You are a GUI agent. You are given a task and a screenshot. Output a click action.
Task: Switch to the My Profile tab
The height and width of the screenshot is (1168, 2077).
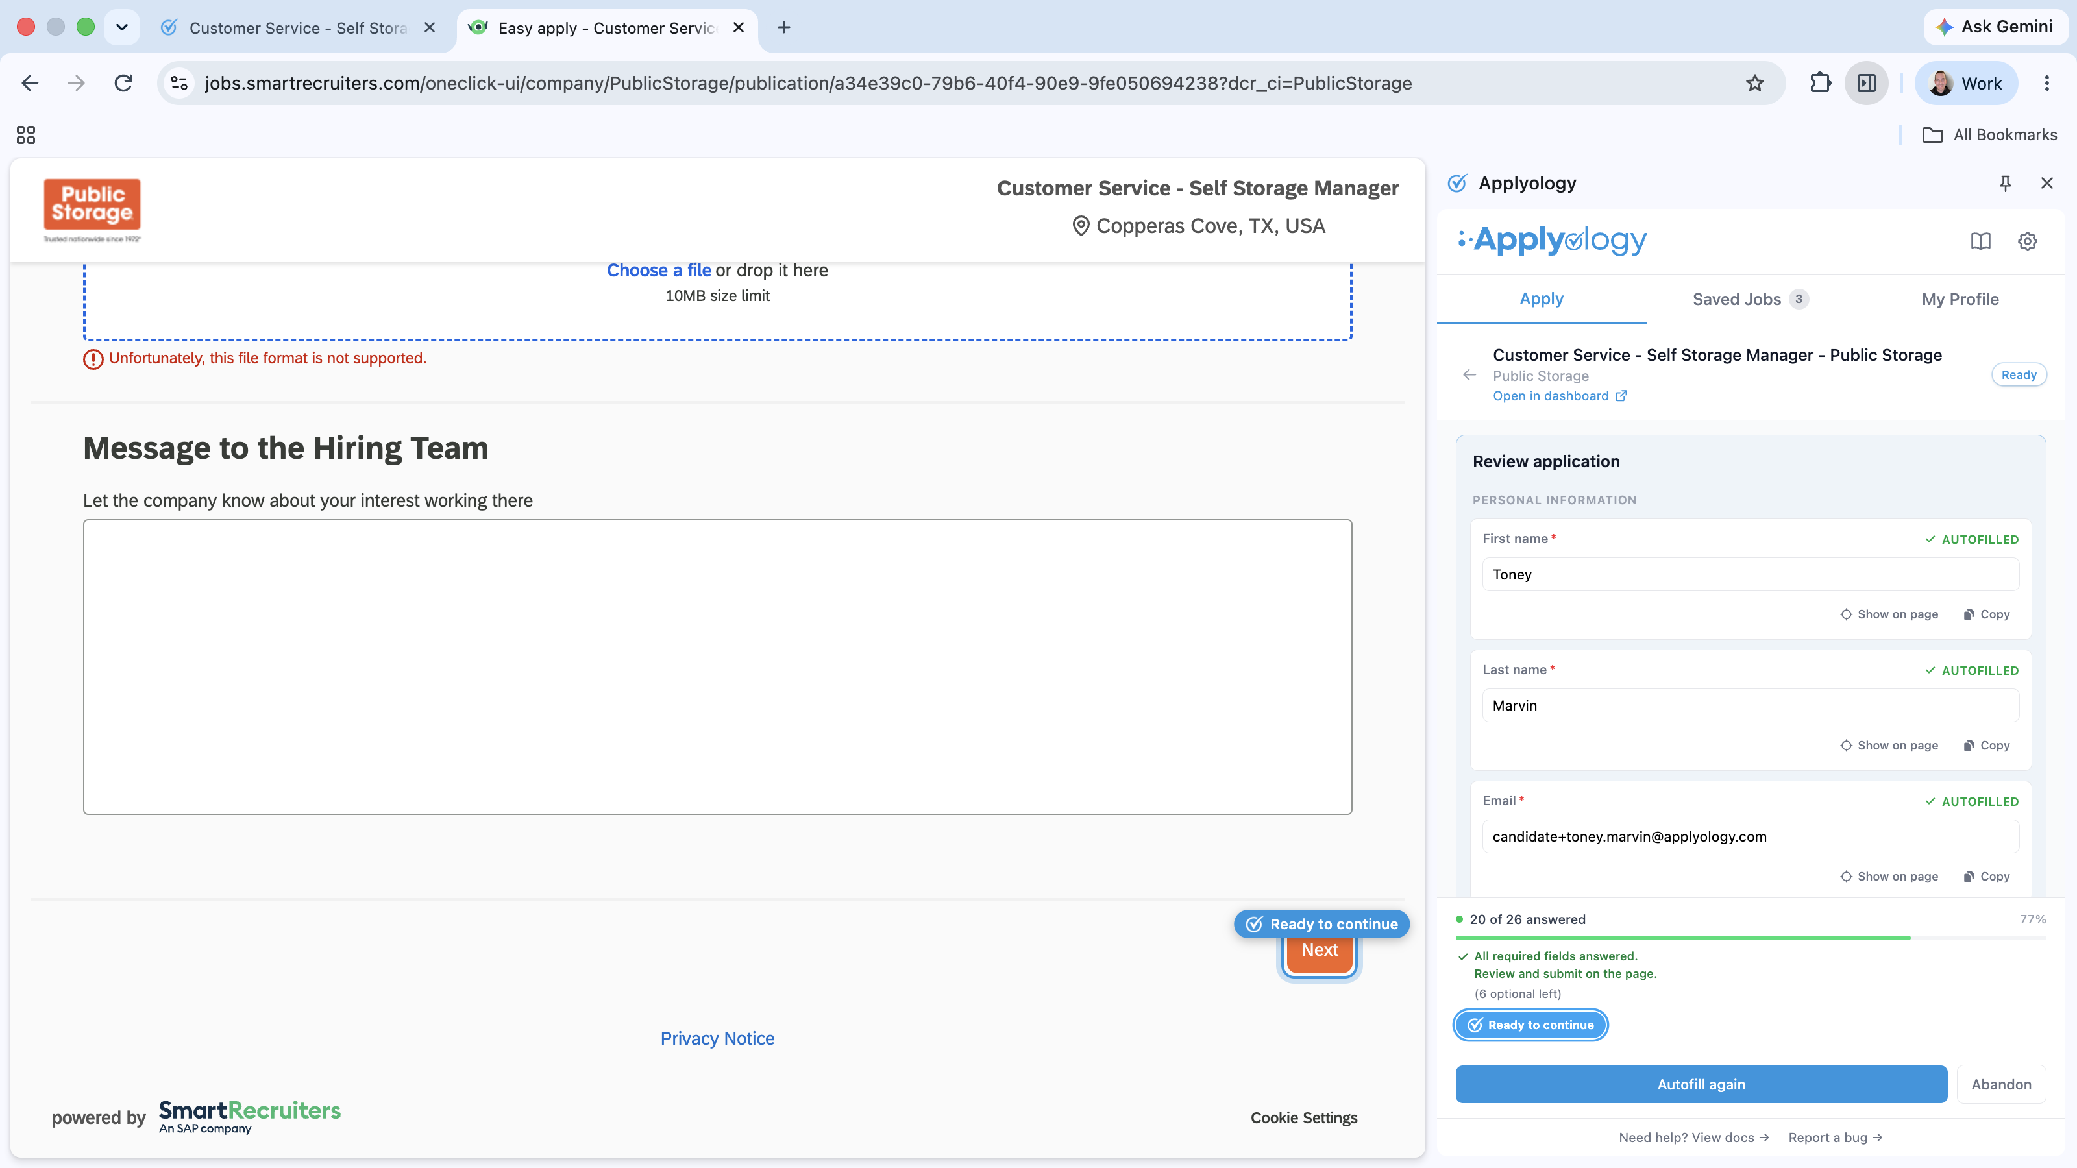tap(1960, 299)
